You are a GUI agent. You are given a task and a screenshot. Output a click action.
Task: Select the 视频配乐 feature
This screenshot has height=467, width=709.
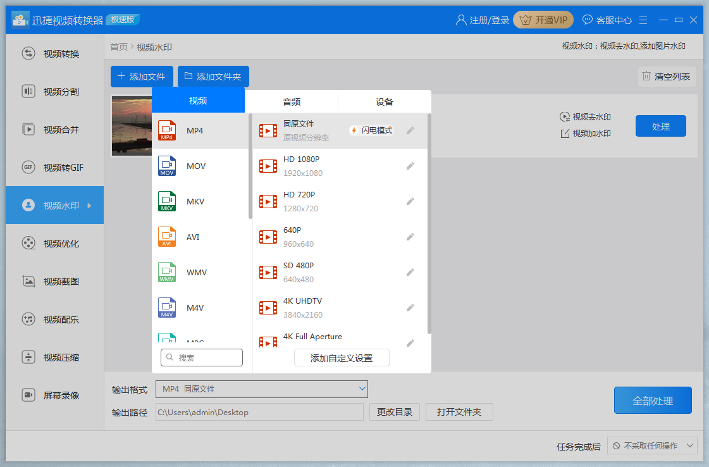(54, 319)
